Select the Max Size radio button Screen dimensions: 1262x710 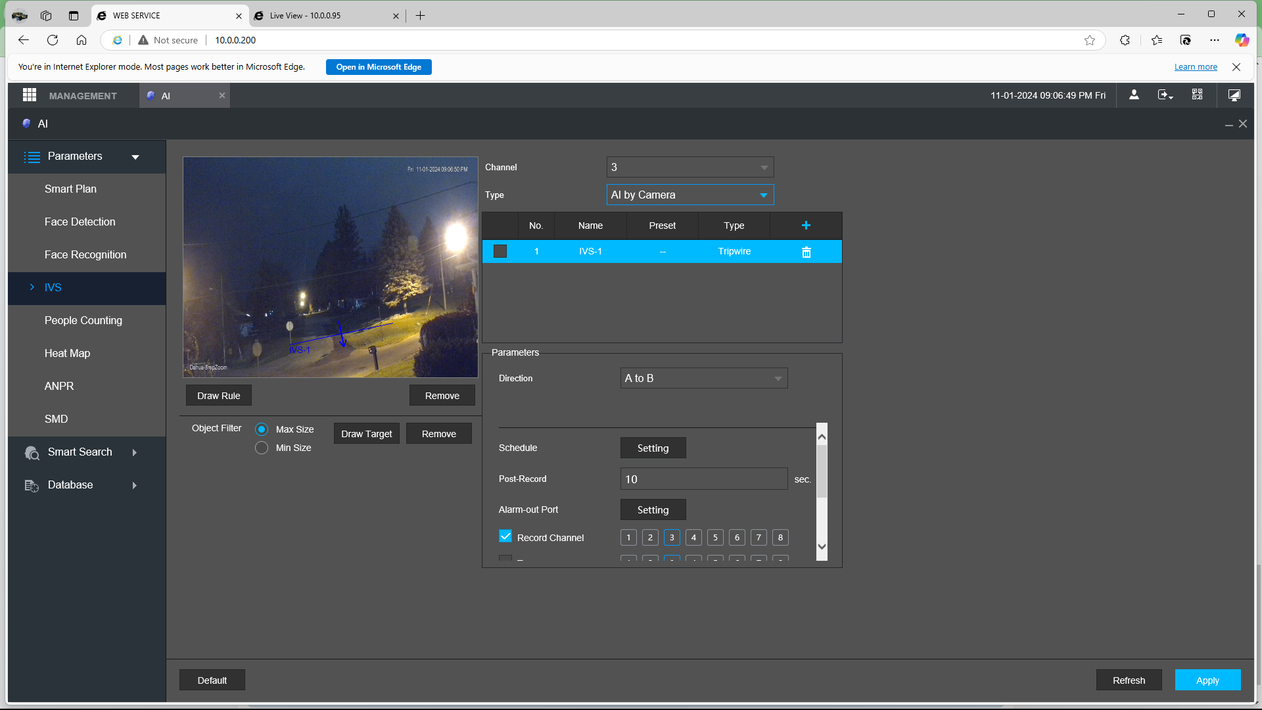click(262, 429)
